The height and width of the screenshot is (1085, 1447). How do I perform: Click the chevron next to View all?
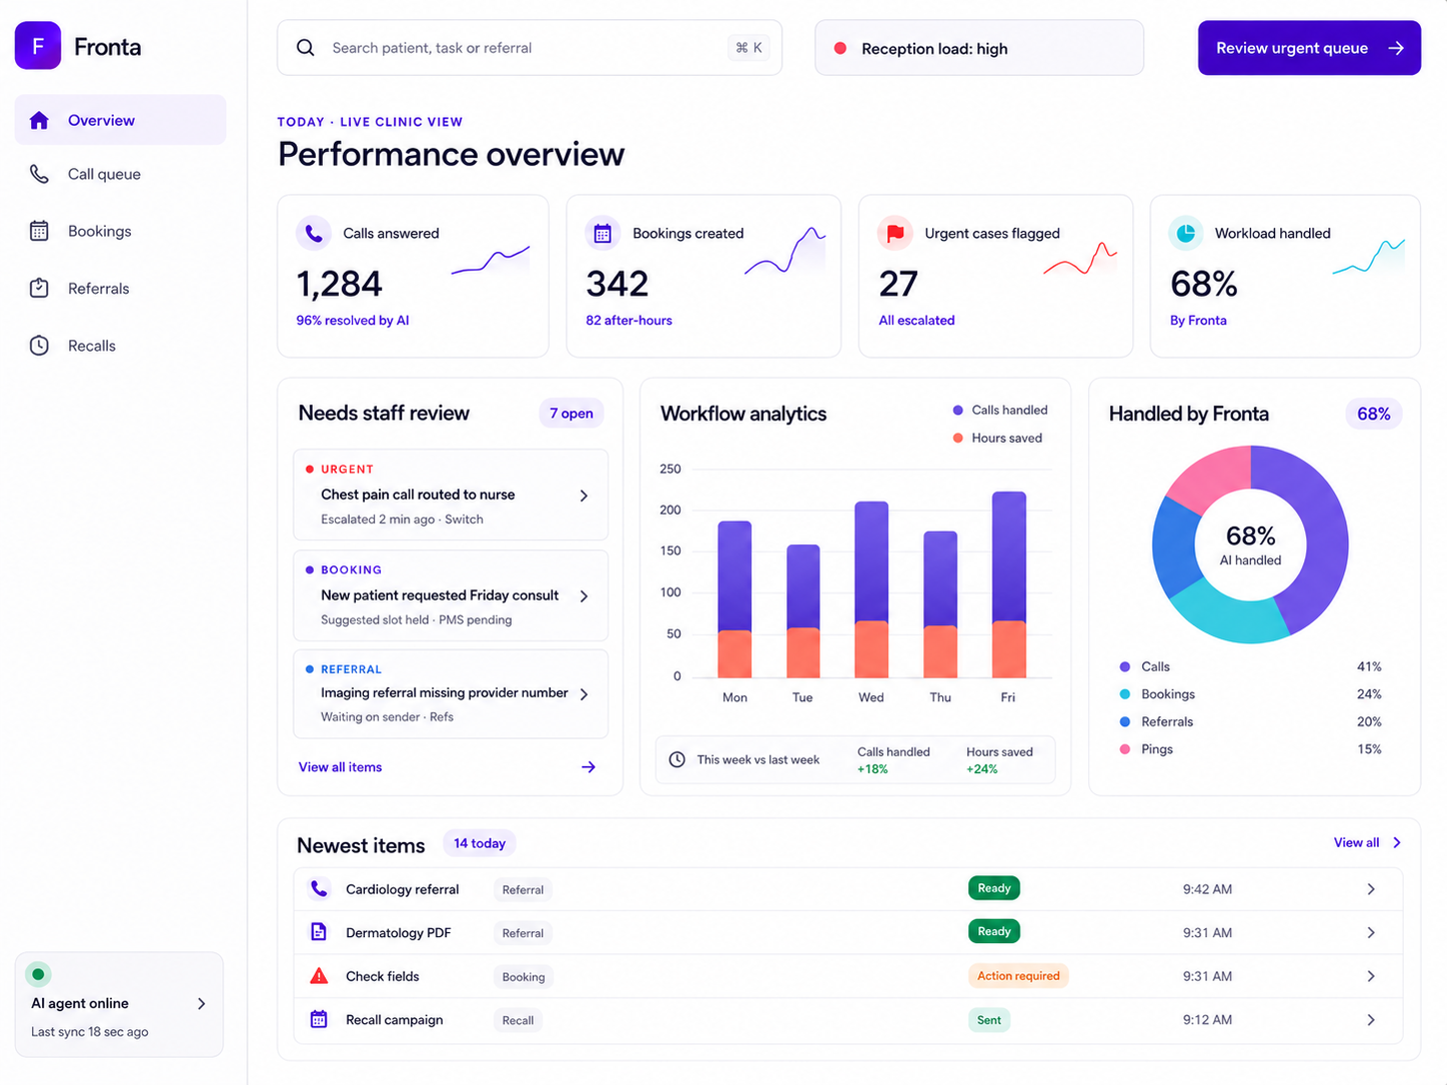coord(1397,842)
